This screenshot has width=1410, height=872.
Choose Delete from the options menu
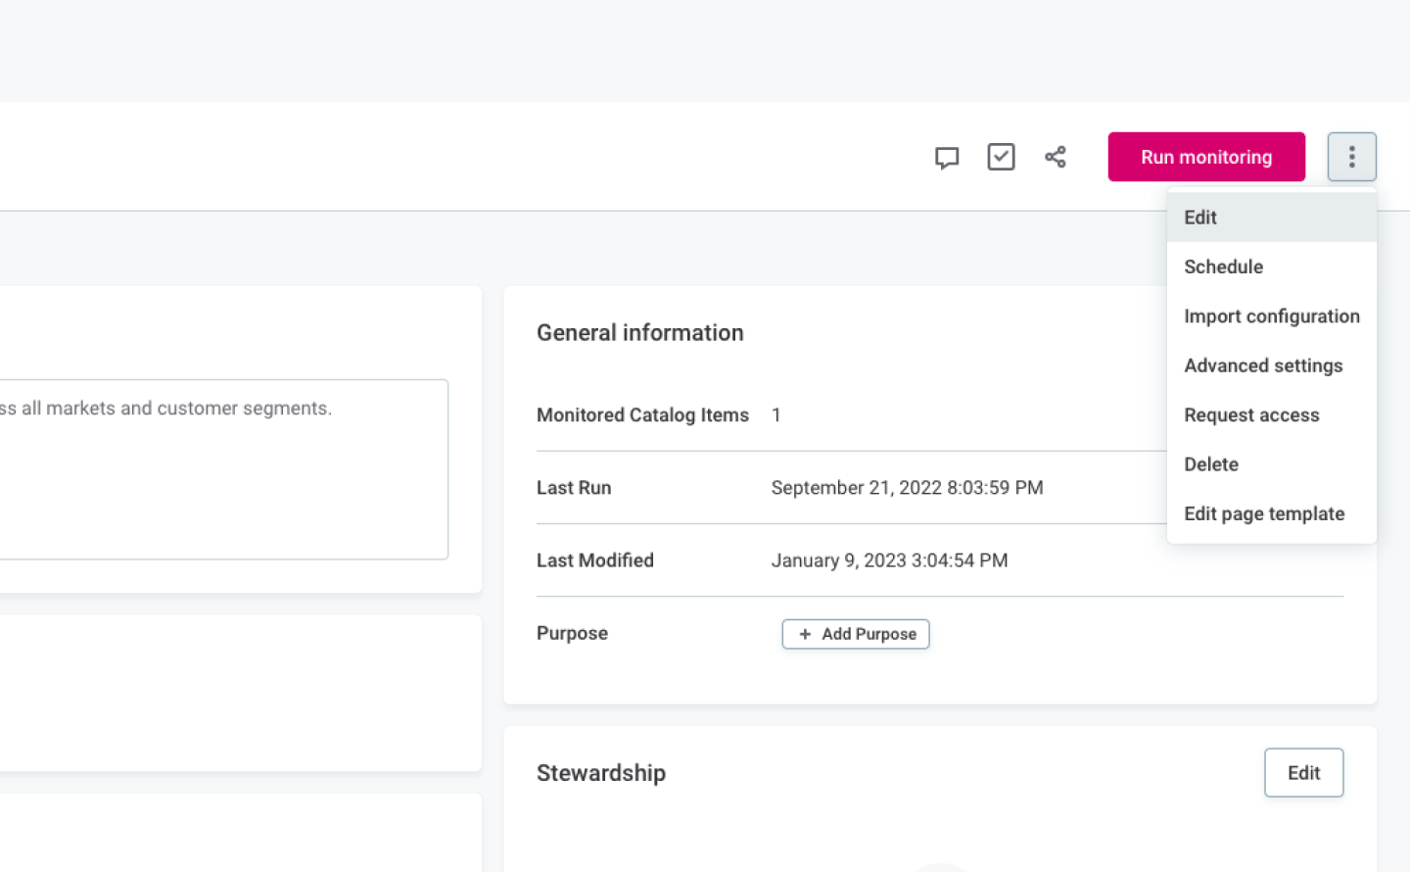point(1211,464)
